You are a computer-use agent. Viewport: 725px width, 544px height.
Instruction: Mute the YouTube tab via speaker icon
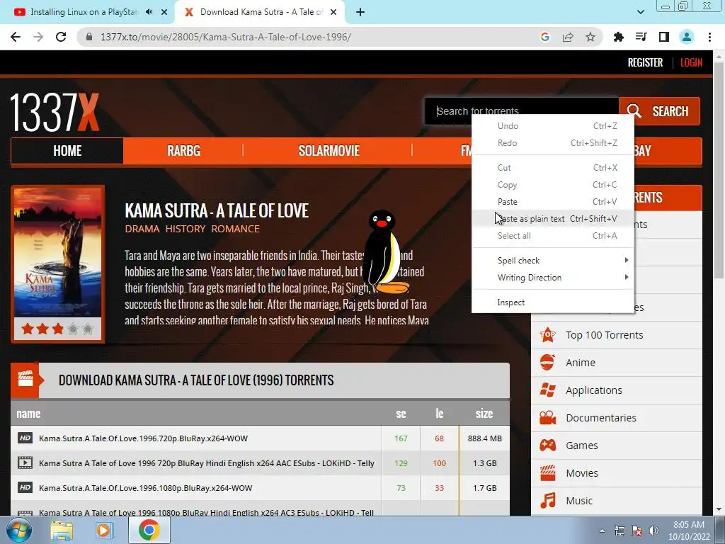point(149,12)
